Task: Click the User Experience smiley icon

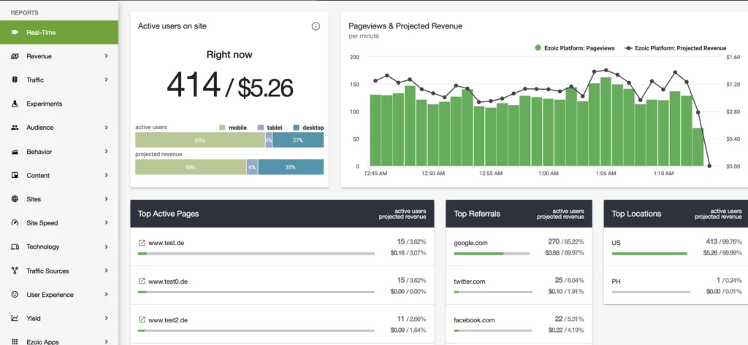Action: click(15, 295)
